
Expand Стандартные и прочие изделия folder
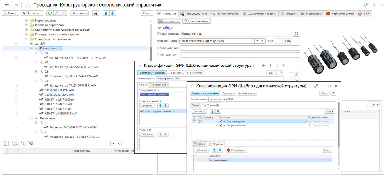pos(27,34)
